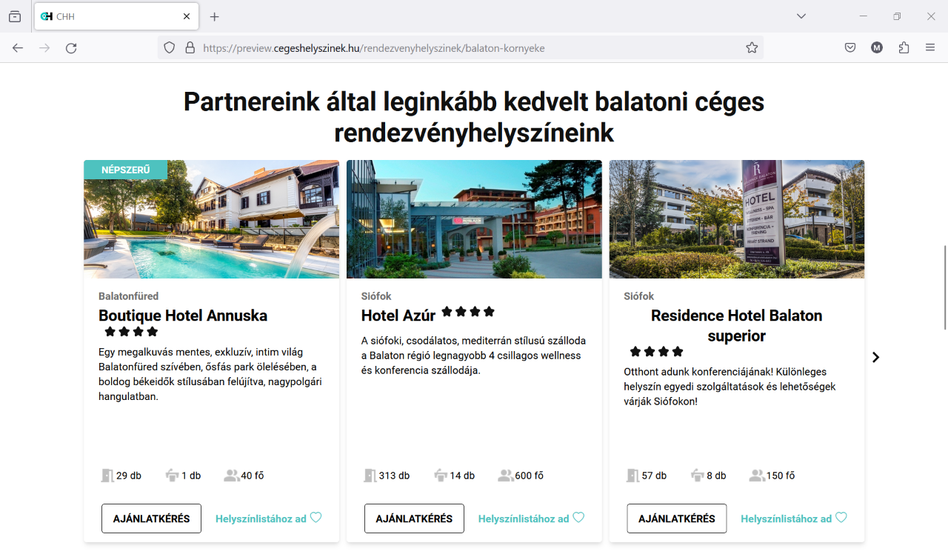Click the Balatonfüred location label
Viewport: 948px width, 557px height.
[x=129, y=296]
